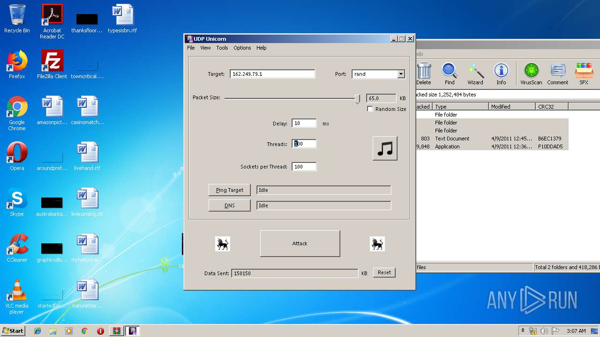Run VirusScan from WinRAR toolbar
Screen dimensions: 600x337
coord(531,74)
